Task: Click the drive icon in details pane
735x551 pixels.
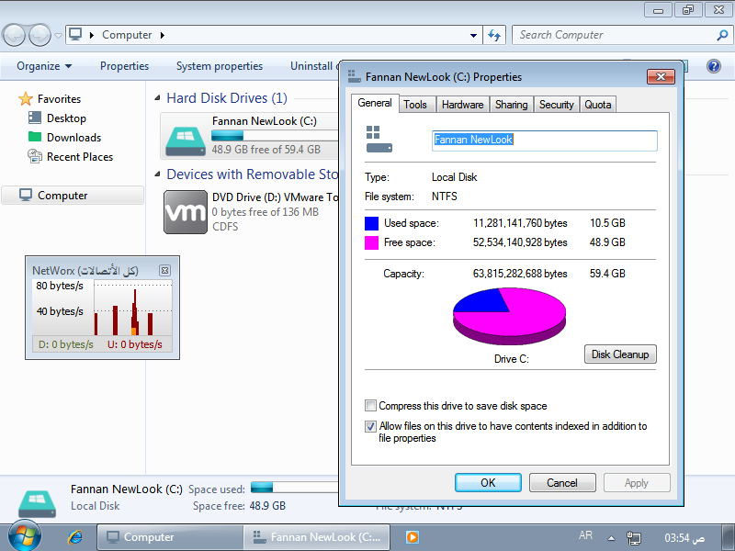Action: pos(37,502)
